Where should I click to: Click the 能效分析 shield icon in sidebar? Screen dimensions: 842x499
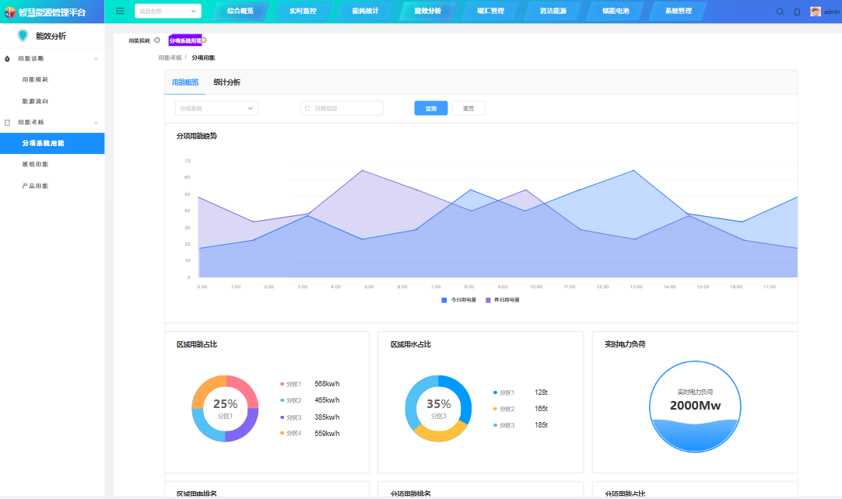click(23, 36)
